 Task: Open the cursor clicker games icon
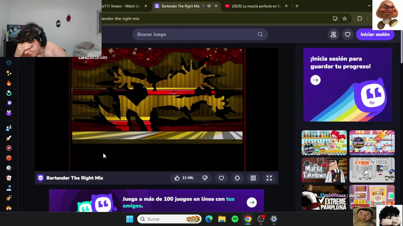(x=9, y=198)
